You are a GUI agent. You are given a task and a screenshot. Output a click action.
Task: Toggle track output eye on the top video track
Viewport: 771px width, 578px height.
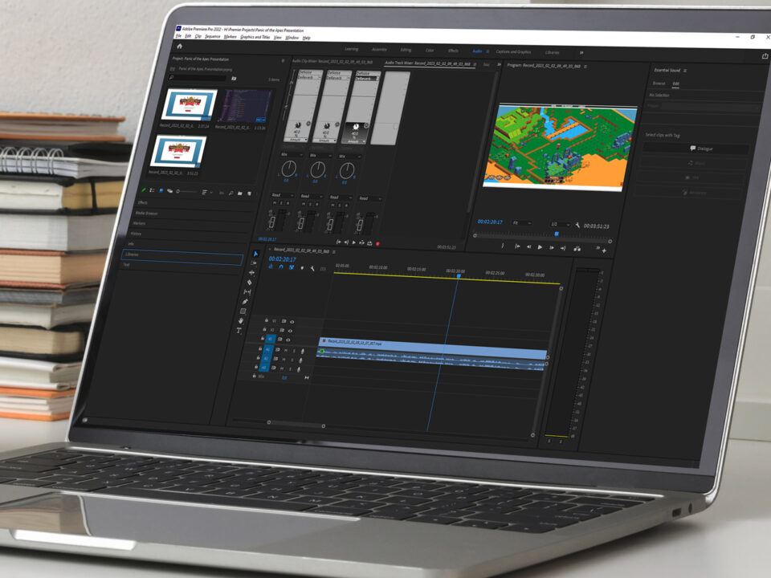pyautogui.click(x=292, y=321)
